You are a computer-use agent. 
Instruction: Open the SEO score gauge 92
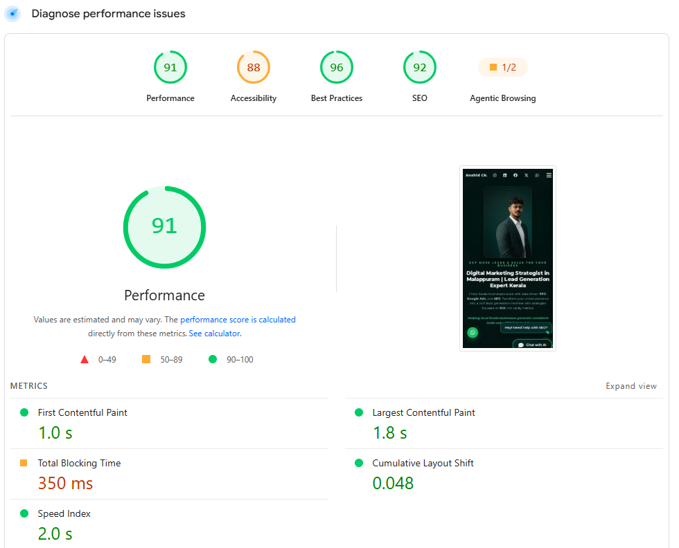420,67
